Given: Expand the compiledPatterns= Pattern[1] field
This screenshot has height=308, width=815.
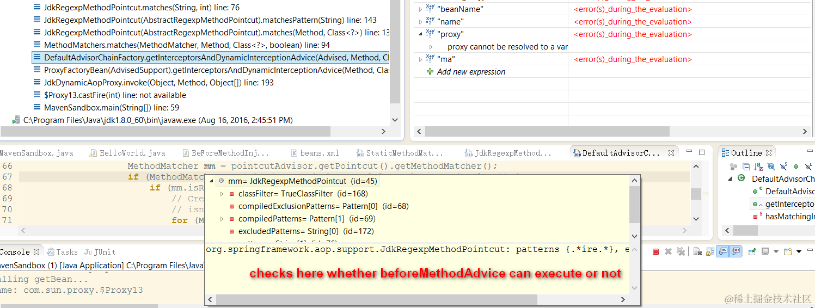Looking at the screenshot, I should (x=222, y=219).
